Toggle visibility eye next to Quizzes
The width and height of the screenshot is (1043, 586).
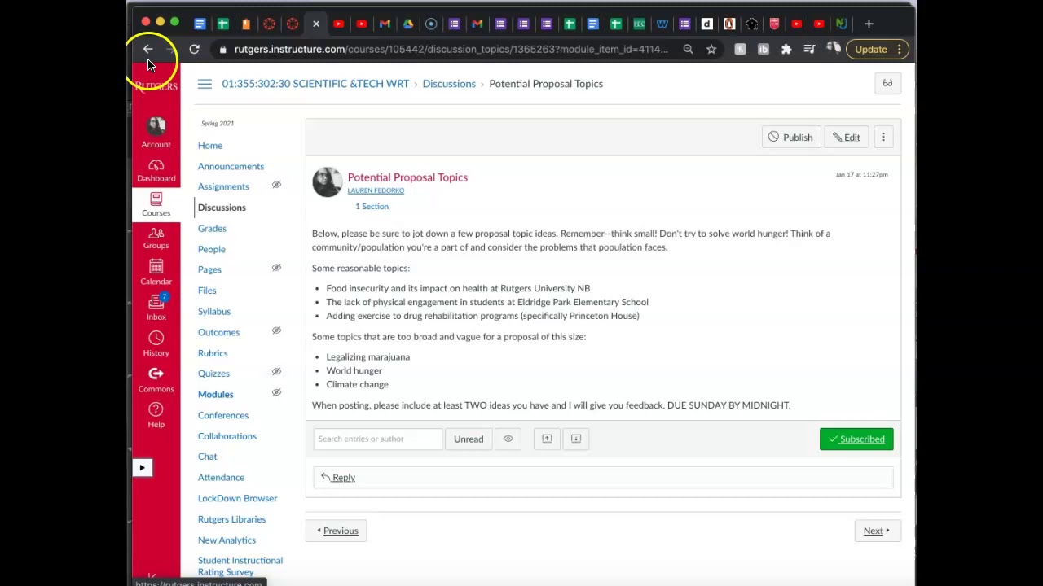click(x=276, y=372)
